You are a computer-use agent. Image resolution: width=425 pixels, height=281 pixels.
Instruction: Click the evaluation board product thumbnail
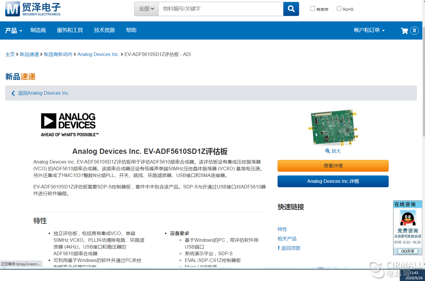(x=333, y=128)
